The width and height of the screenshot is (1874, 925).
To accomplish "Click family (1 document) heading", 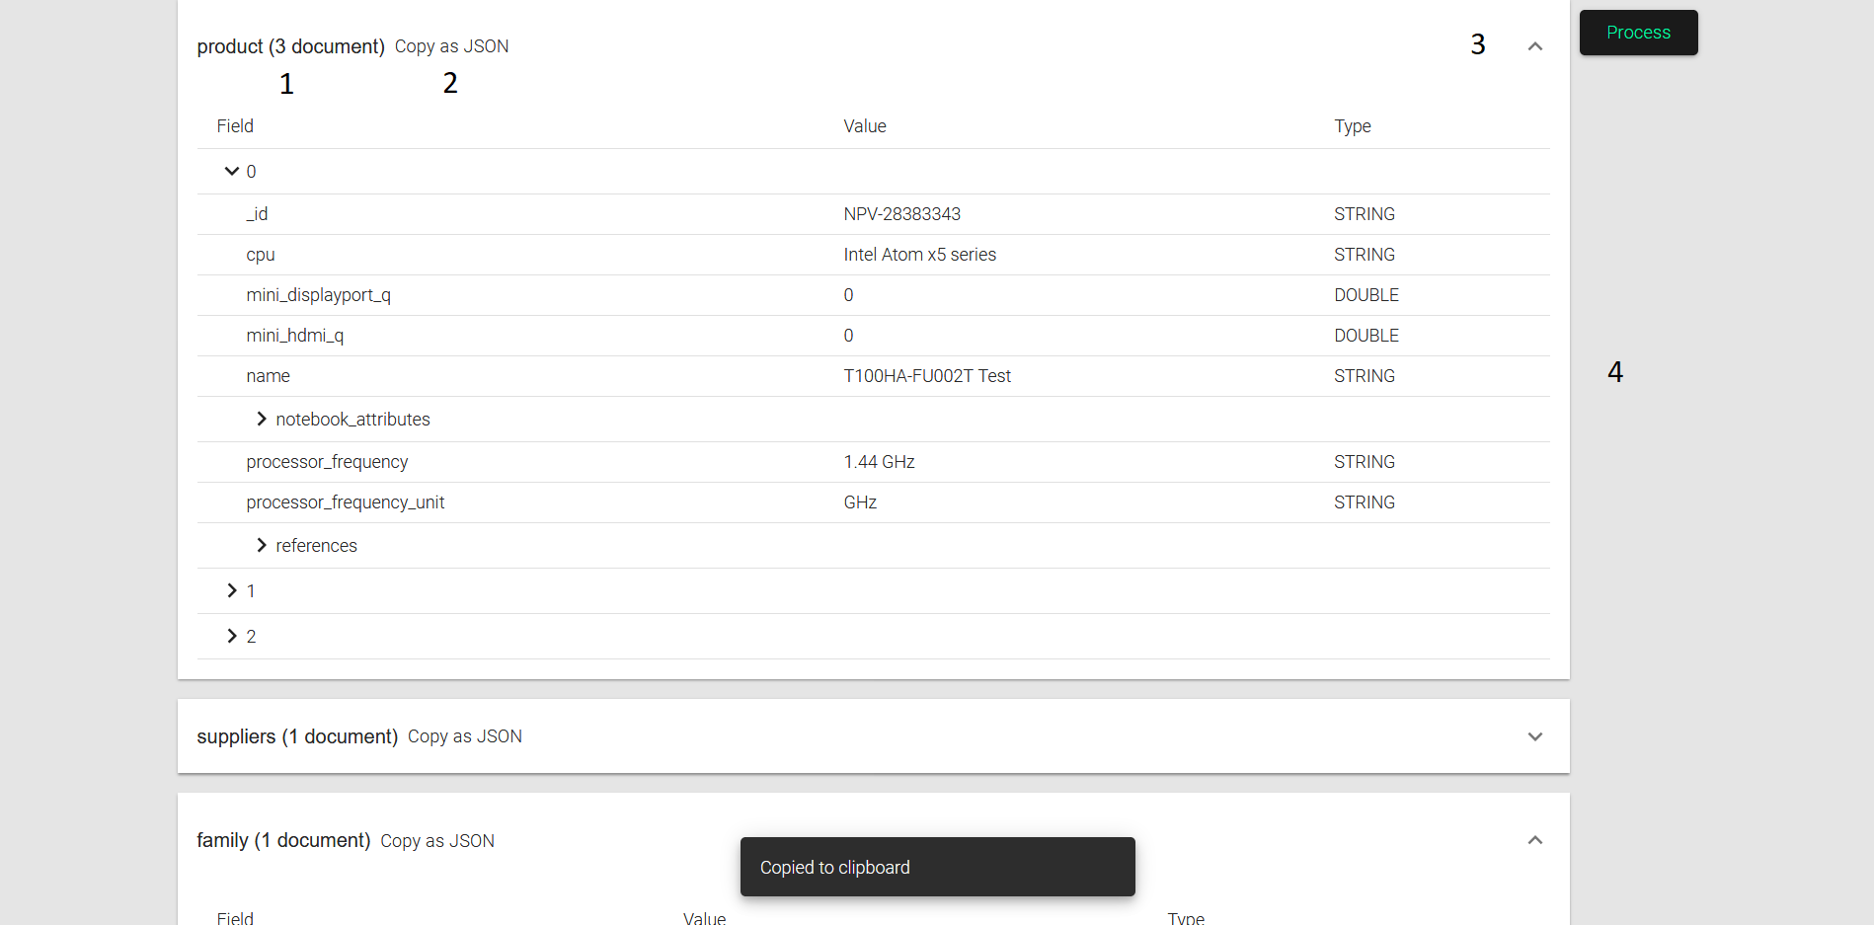I will pos(283,840).
